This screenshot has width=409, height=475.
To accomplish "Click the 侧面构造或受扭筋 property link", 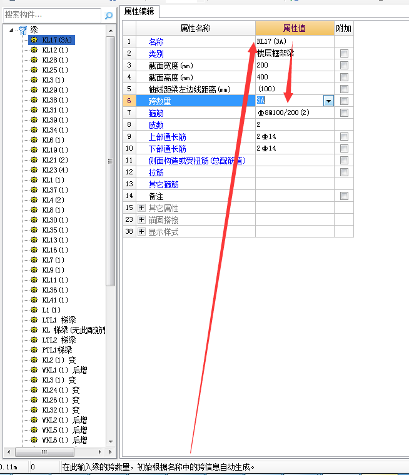I will (197, 161).
